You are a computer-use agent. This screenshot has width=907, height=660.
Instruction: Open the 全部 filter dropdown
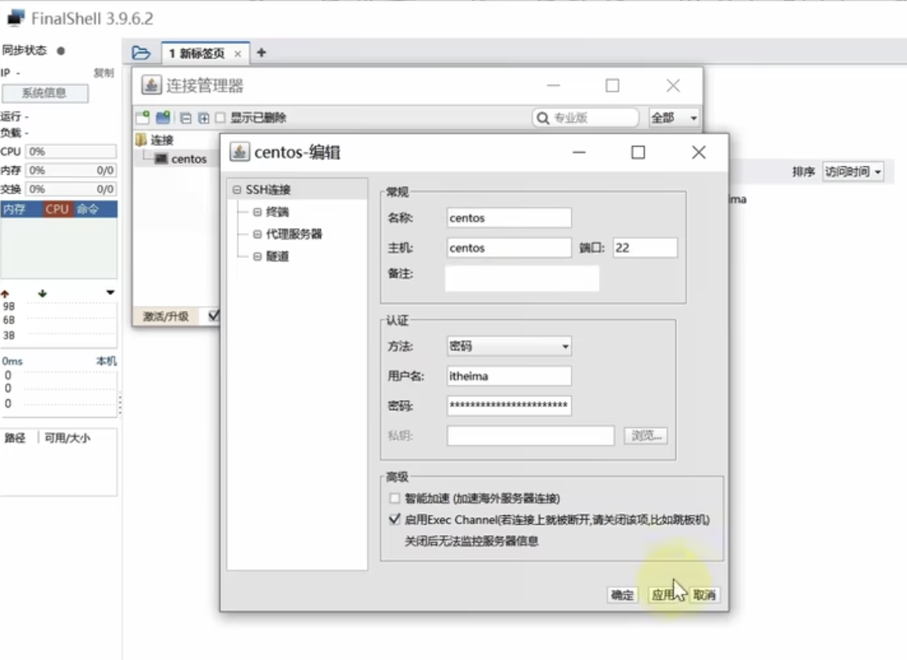coord(674,118)
